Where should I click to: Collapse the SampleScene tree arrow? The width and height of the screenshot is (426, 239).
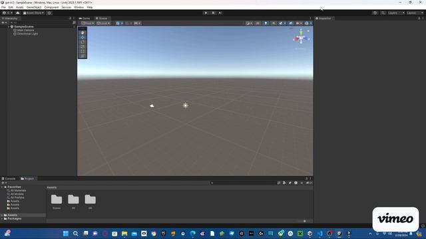(9, 27)
